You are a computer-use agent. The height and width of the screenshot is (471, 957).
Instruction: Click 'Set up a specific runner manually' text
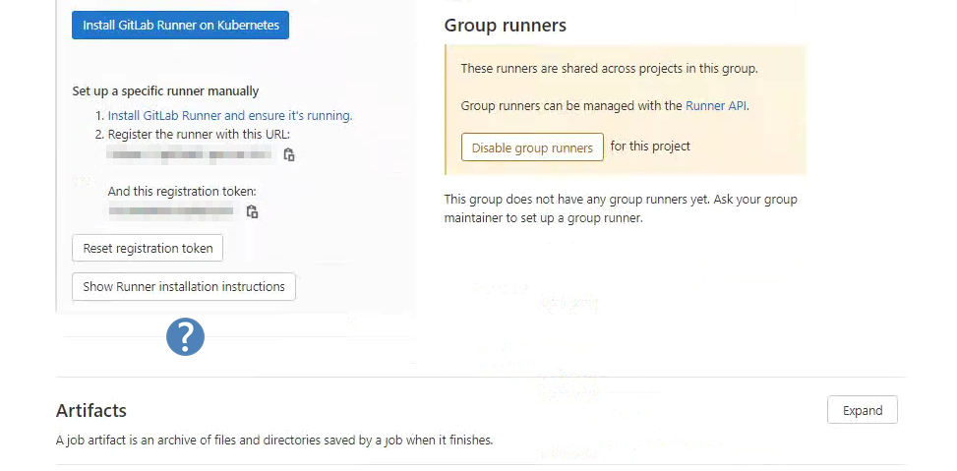pos(165,90)
